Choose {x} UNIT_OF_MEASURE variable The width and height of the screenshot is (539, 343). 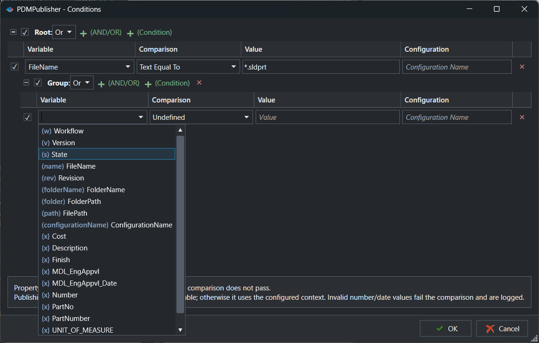point(107,330)
